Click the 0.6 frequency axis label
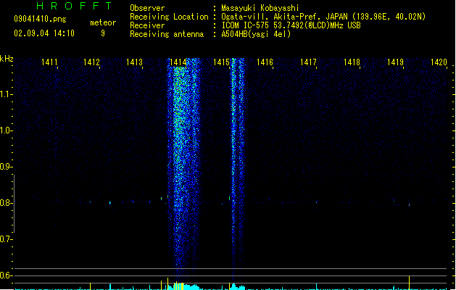456x290 pixels. click(6, 275)
